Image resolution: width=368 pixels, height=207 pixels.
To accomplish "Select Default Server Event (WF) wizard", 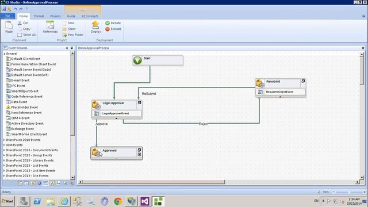I will point(27,75).
